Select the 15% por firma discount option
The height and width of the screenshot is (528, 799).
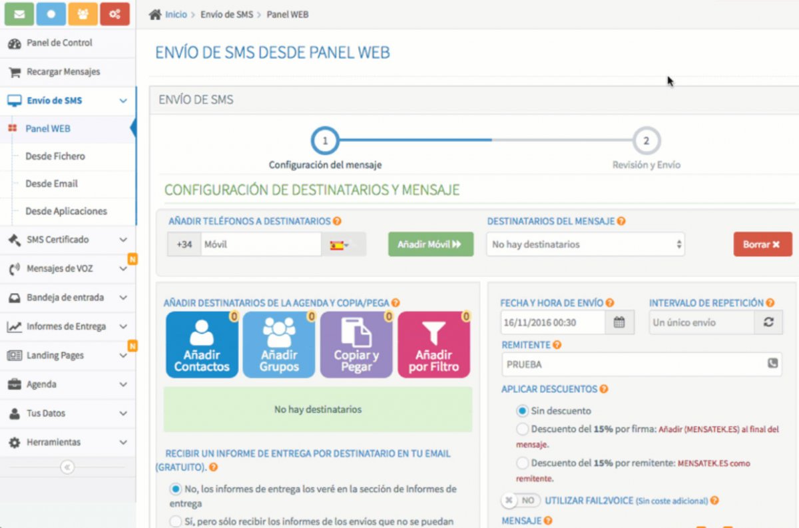tap(523, 429)
